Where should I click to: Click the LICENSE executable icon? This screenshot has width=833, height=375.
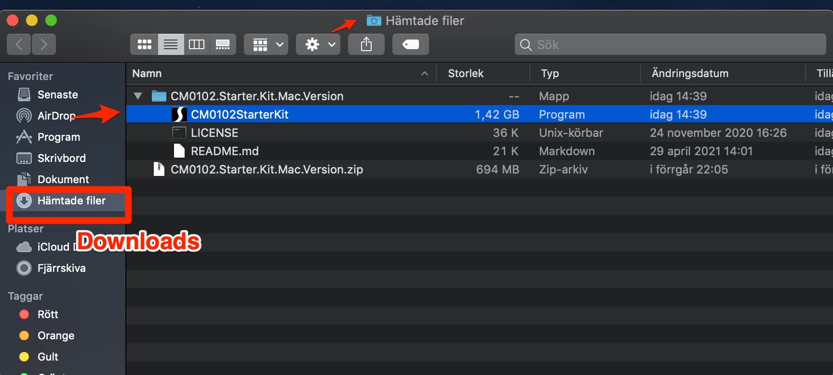tap(179, 133)
